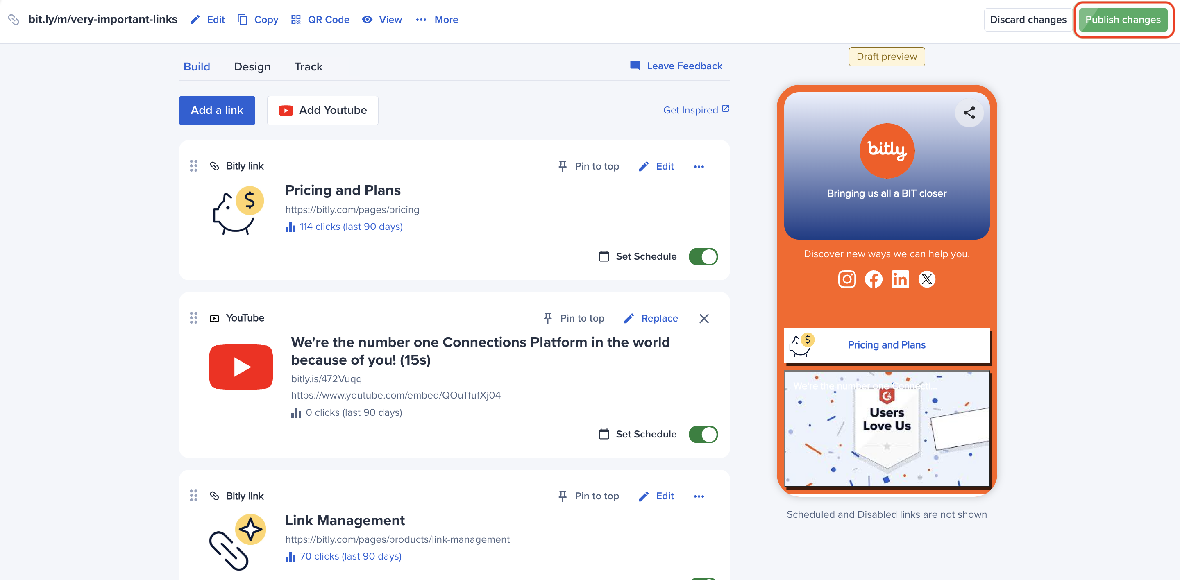Edit the Pricing and Plans link
This screenshot has height=580, width=1180.
coord(656,166)
